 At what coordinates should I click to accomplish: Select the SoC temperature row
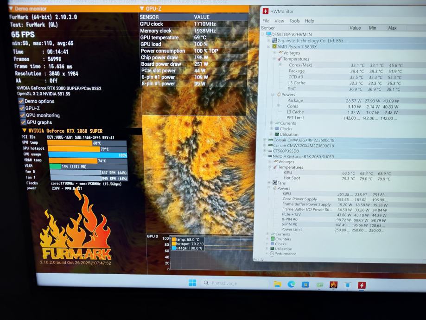click(344, 89)
